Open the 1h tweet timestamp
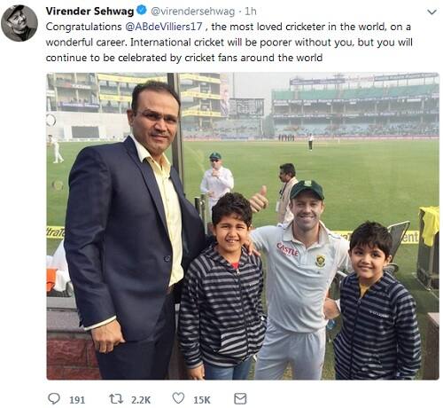This screenshot has width=443, height=408. (251, 12)
